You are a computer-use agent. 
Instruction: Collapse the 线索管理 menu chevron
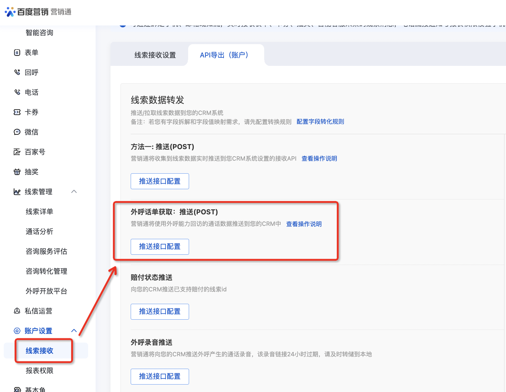click(x=74, y=191)
